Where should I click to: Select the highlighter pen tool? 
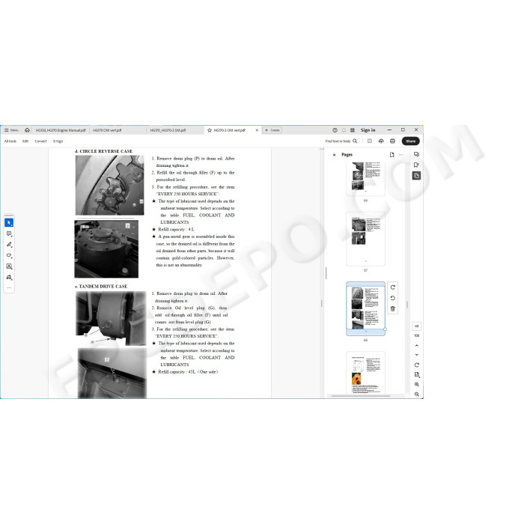point(9,245)
